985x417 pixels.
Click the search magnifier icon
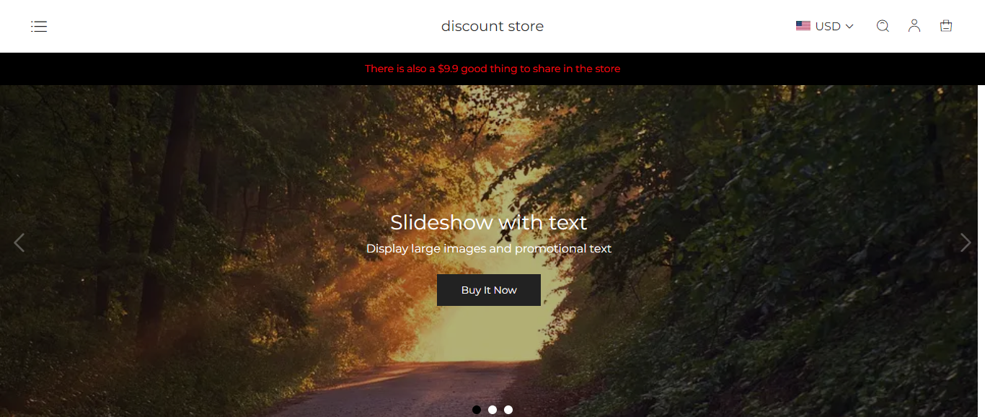pyautogui.click(x=883, y=26)
